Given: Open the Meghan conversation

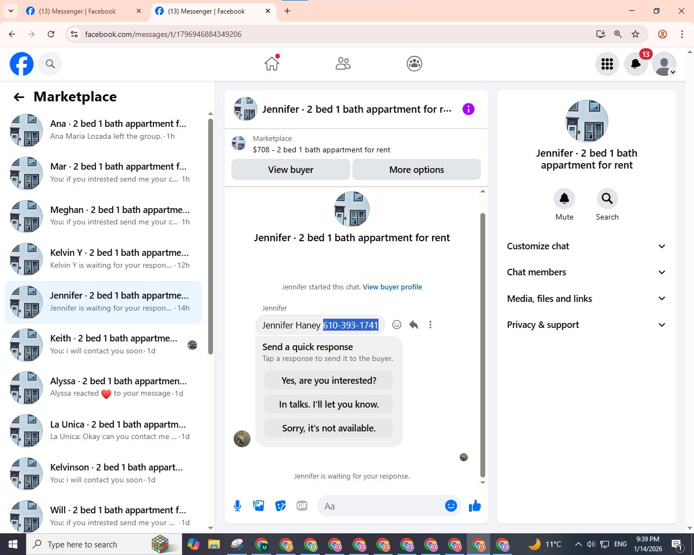Looking at the screenshot, I should click(x=103, y=216).
